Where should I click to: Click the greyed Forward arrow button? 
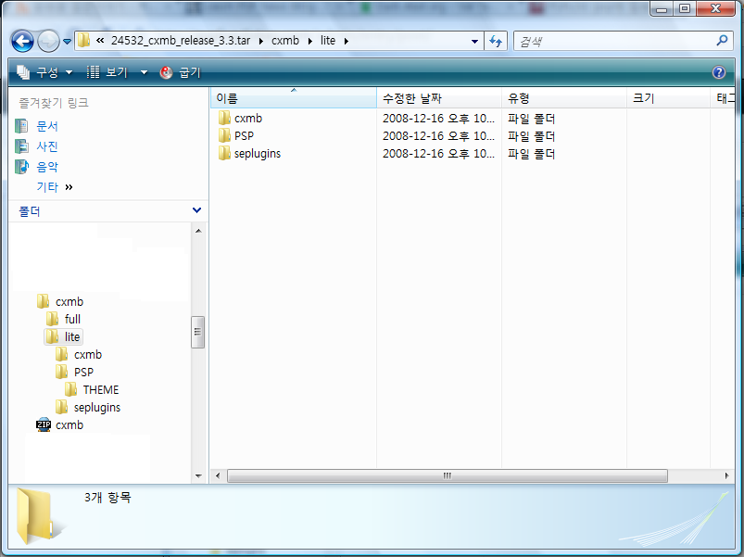click(x=48, y=42)
